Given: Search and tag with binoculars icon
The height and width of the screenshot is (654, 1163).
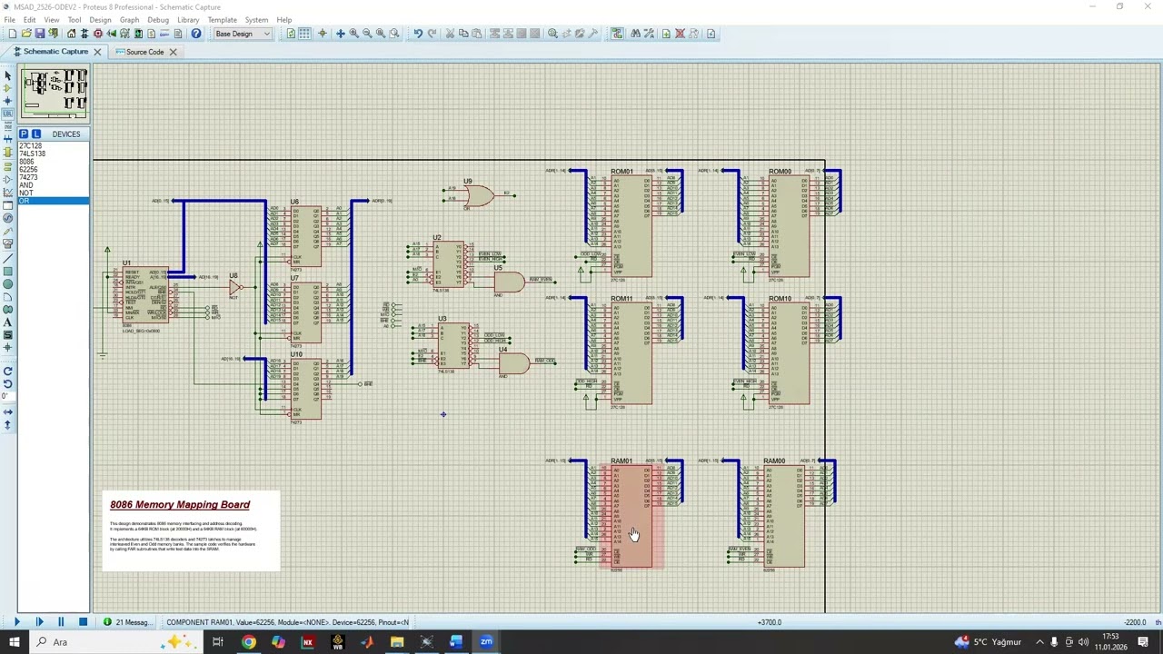Looking at the screenshot, I should point(634,34).
